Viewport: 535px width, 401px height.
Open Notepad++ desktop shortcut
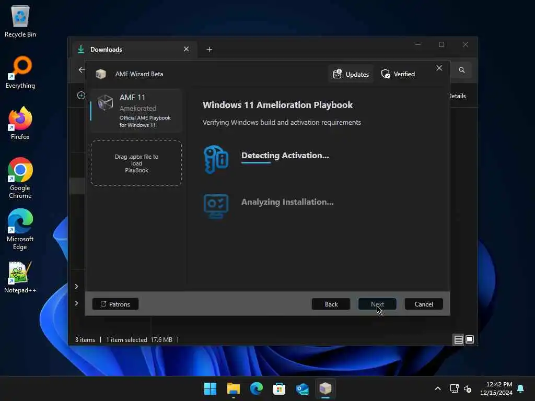click(20, 277)
